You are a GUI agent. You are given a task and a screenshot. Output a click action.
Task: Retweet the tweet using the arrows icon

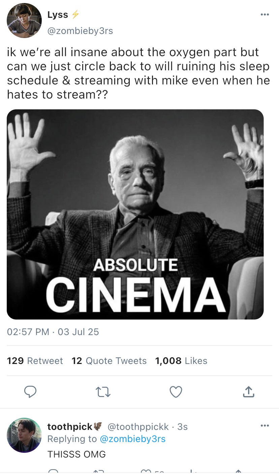[103, 392]
